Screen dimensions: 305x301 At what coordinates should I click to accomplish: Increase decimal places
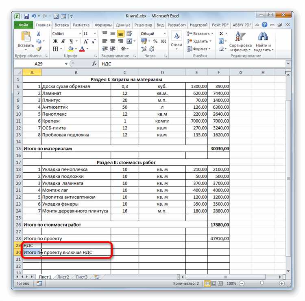tap(144, 49)
